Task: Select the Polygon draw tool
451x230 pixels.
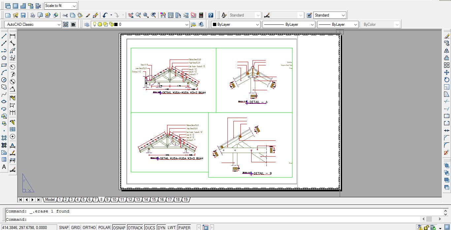Action: click(4, 58)
